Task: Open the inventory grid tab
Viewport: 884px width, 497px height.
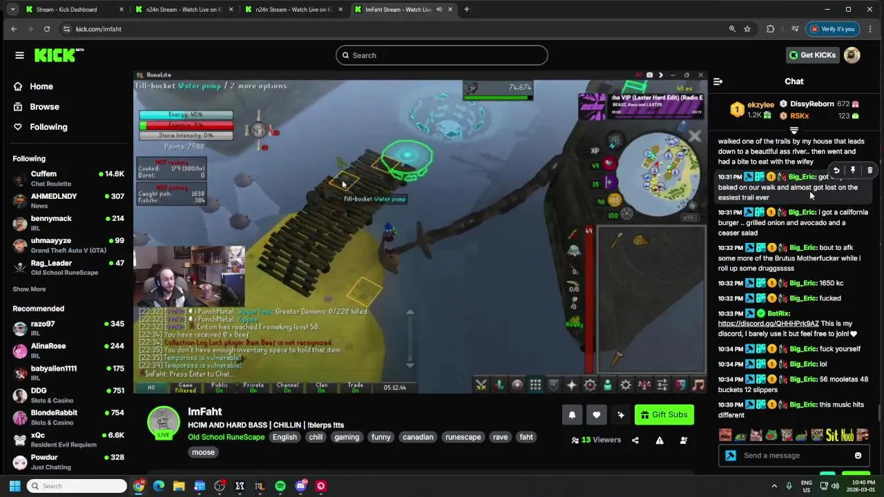Action: point(535,385)
